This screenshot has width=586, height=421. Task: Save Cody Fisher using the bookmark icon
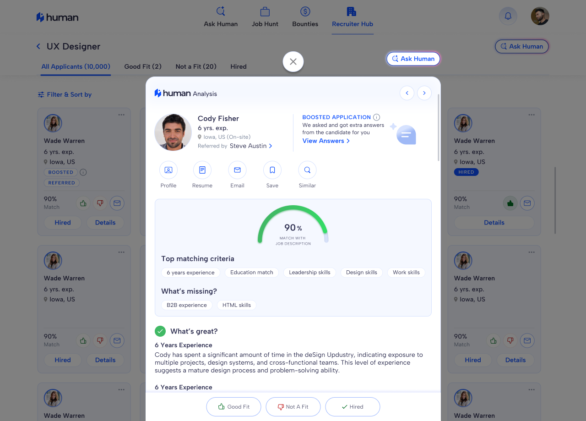272,169
